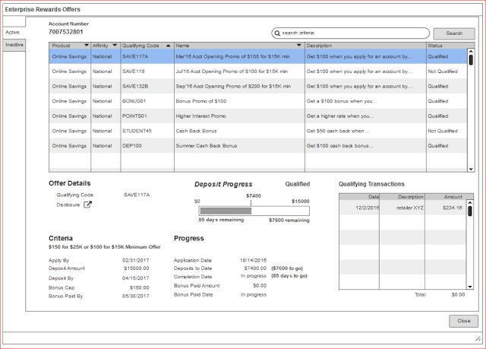Image resolution: width=486 pixels, height=349 pixels.
Task: Click offers table scroll down arrow
Action: click(x=471, y=169)
